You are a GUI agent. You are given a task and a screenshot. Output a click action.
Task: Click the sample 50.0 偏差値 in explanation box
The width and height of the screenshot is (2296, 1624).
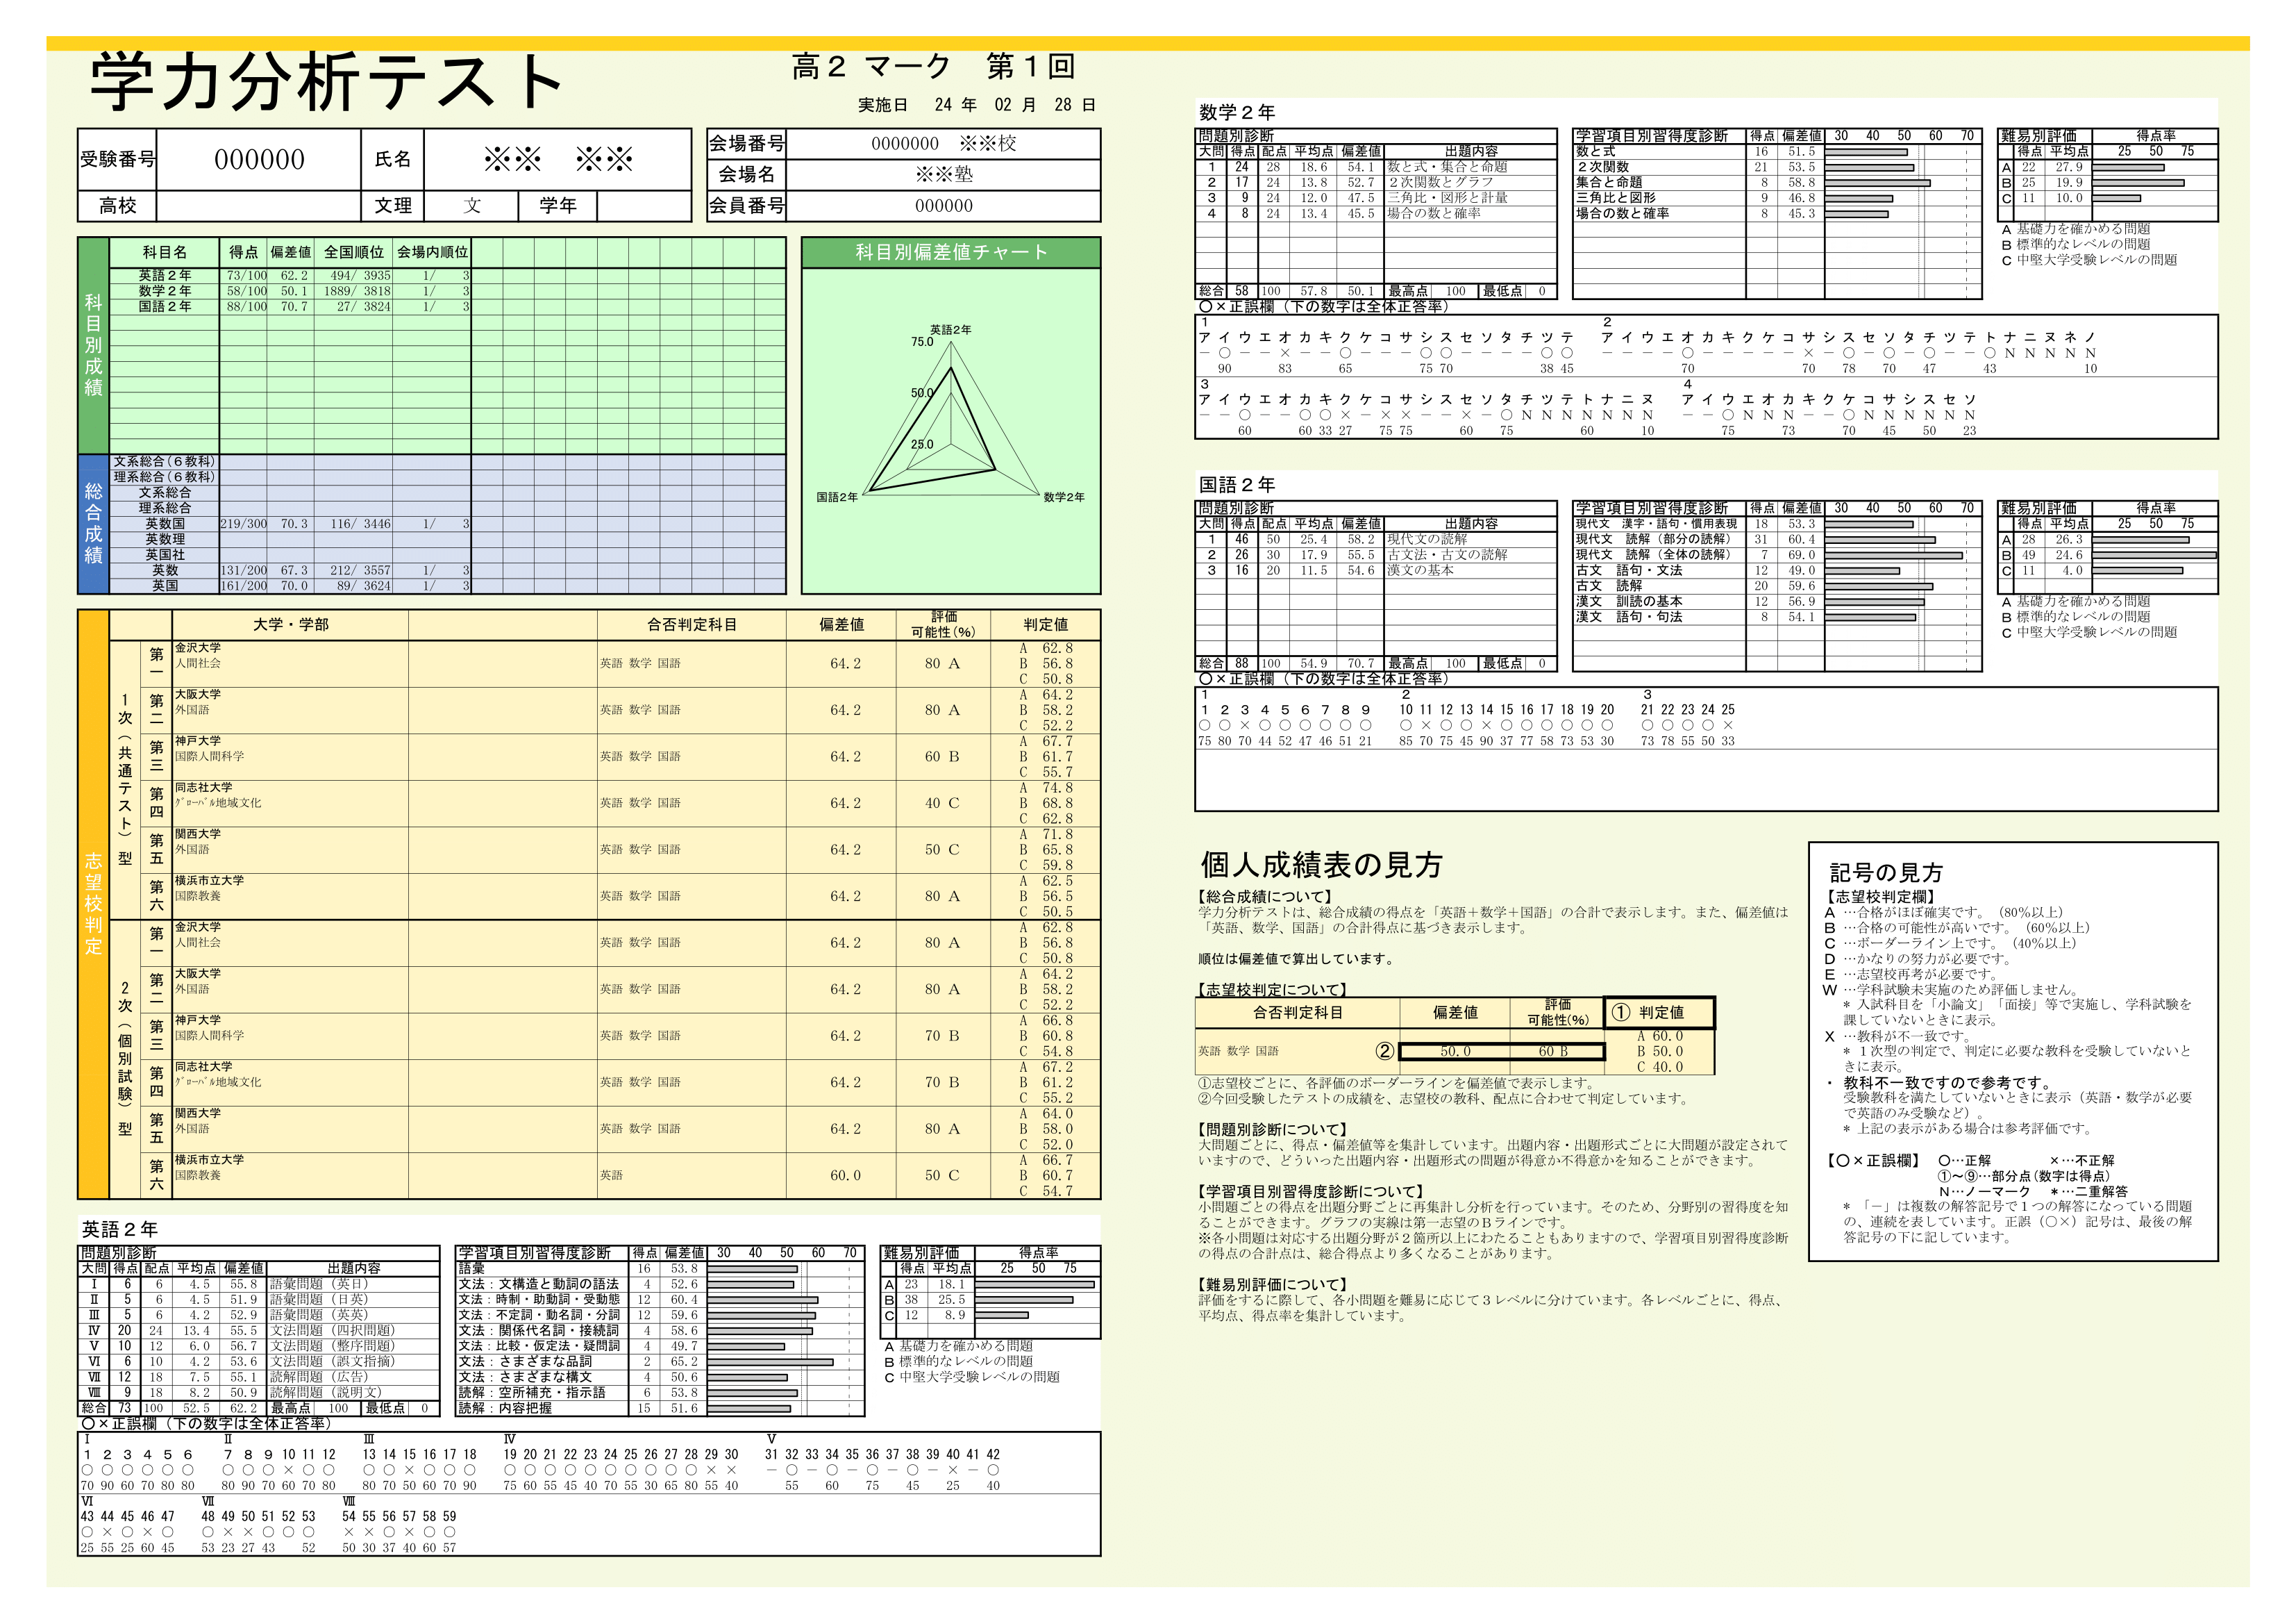tap(1455, 1051)
